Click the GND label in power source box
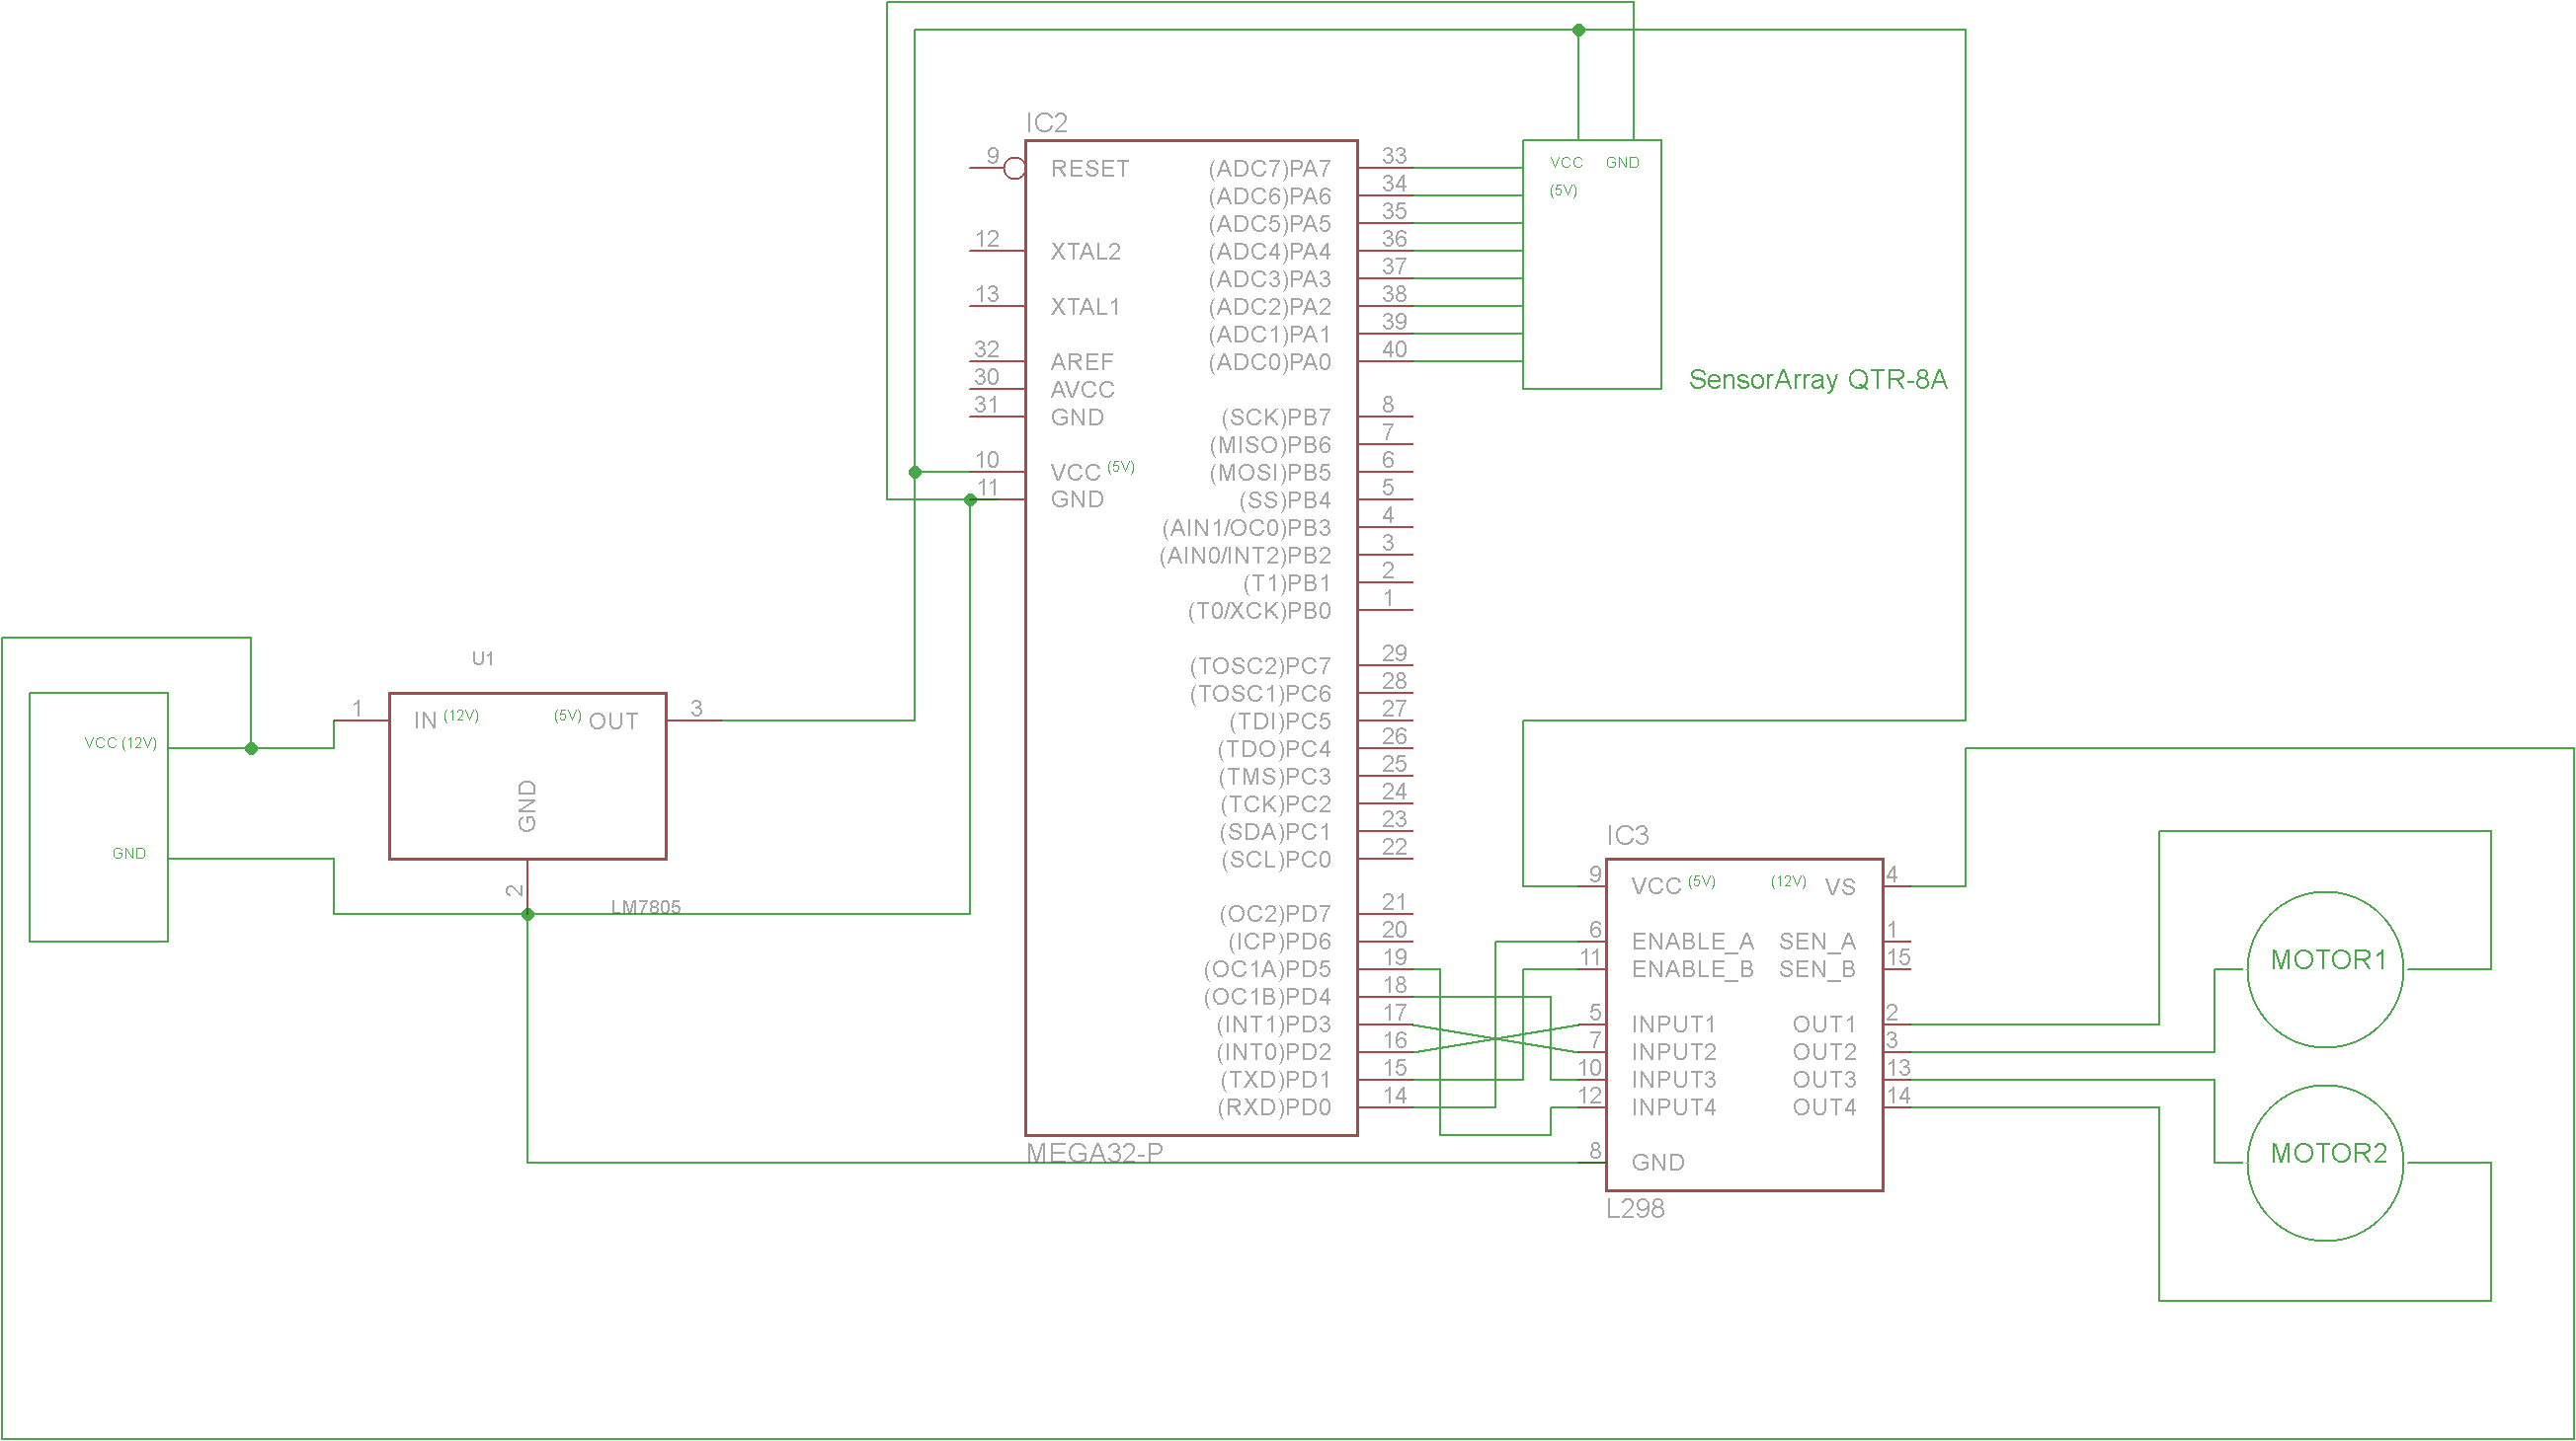This screenshot has width=2576, height=1441. tap(129, 854)
